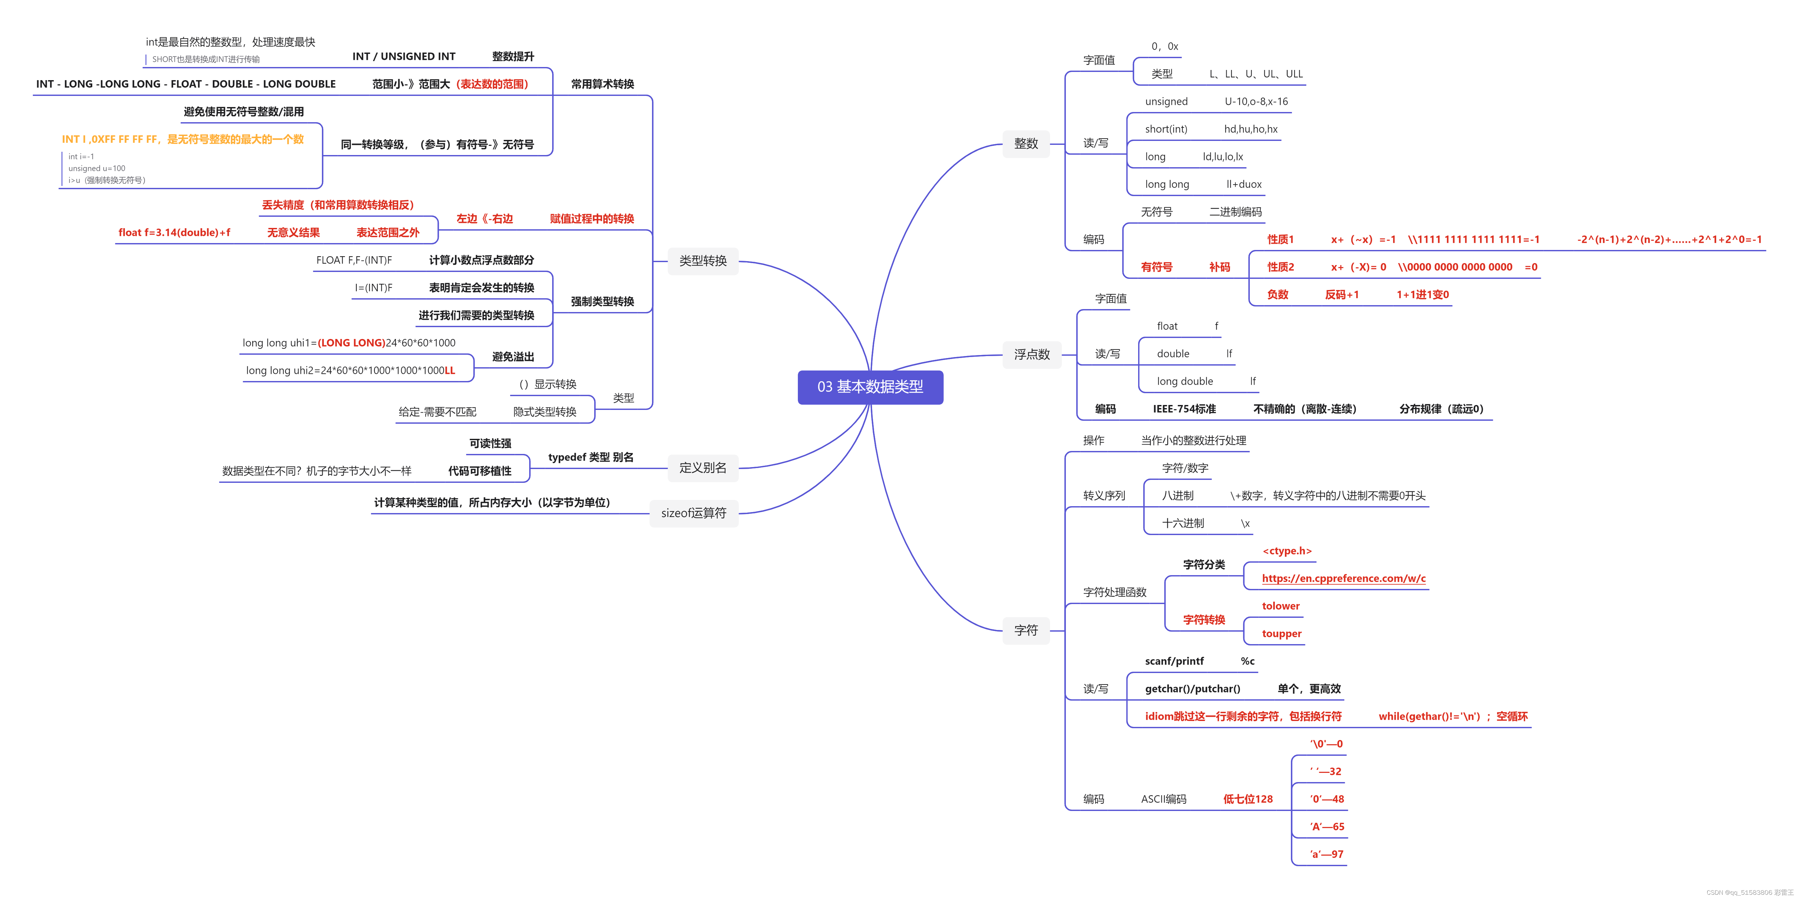Image resolution: width=1799 pixels, height=899 pixels.
Task: Click the 计算某种类型的值 sizeof description
Action: 492,503
